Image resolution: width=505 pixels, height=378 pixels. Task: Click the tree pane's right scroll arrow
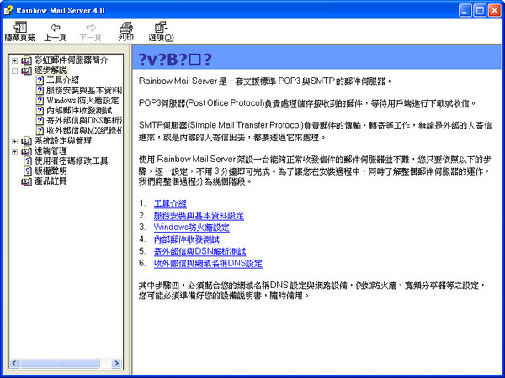pos(116,363)
